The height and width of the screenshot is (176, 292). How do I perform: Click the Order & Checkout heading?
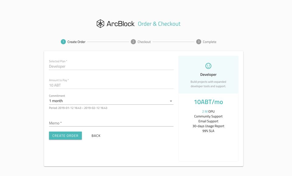click(x=159, y=24)
